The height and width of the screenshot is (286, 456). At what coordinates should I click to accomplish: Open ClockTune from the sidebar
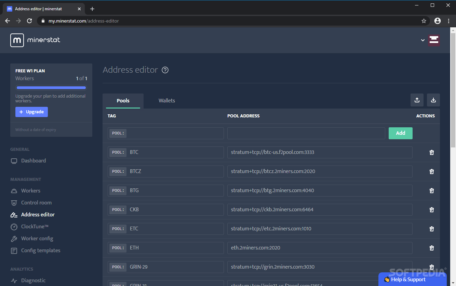pyautogui.click(x=35, y=227)
